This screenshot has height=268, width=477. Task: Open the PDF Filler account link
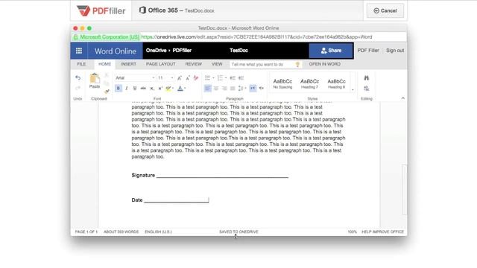click(368, 51)
